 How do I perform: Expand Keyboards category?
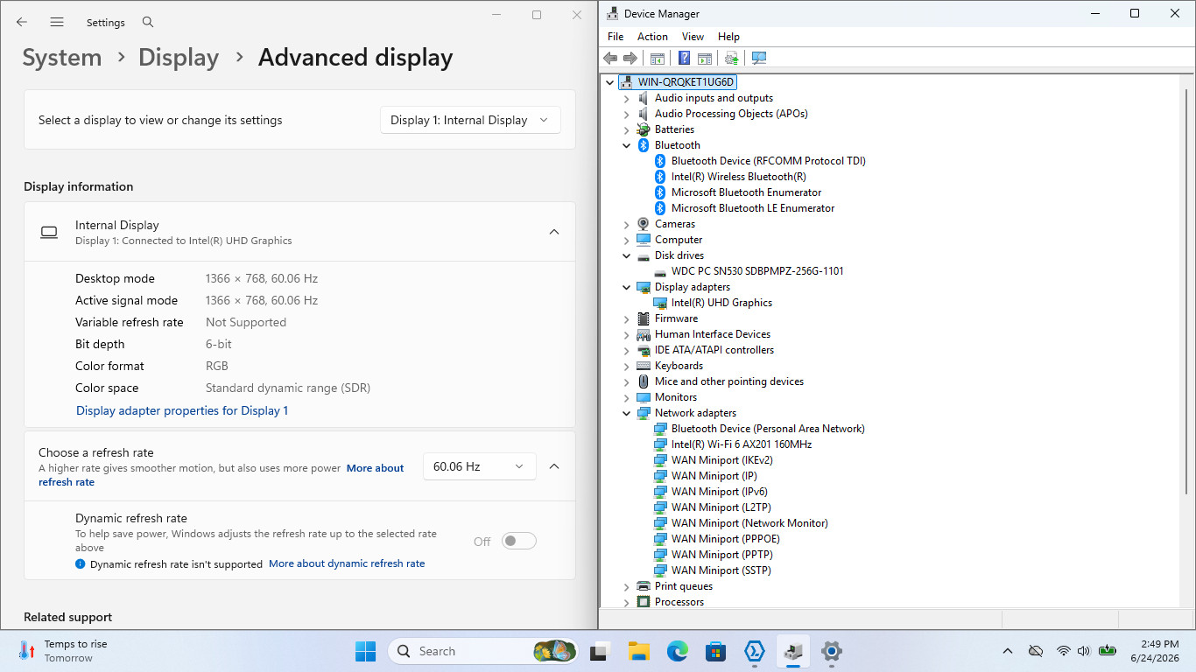click(626, 366)
